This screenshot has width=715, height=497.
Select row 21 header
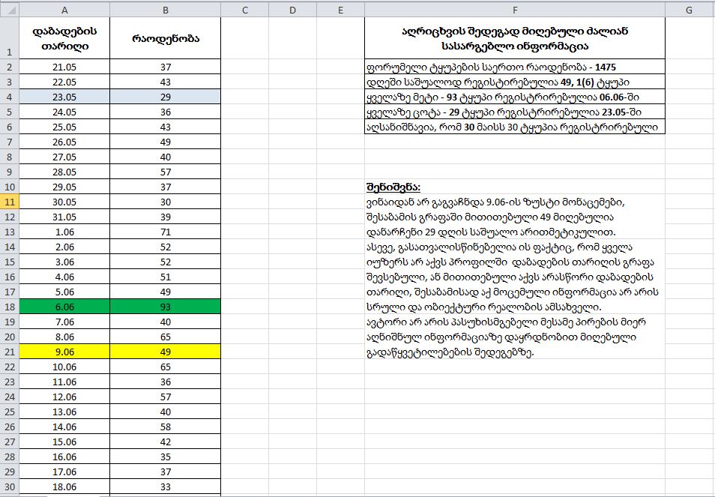point(9,352)
